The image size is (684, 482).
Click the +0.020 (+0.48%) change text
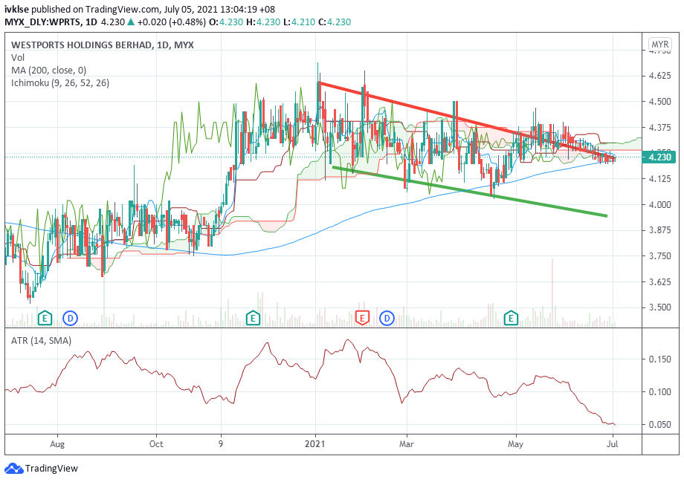(x=171, y=22)
